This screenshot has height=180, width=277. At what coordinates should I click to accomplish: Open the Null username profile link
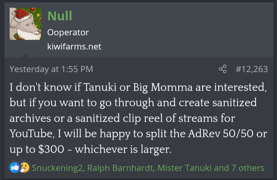pos(60,16)
